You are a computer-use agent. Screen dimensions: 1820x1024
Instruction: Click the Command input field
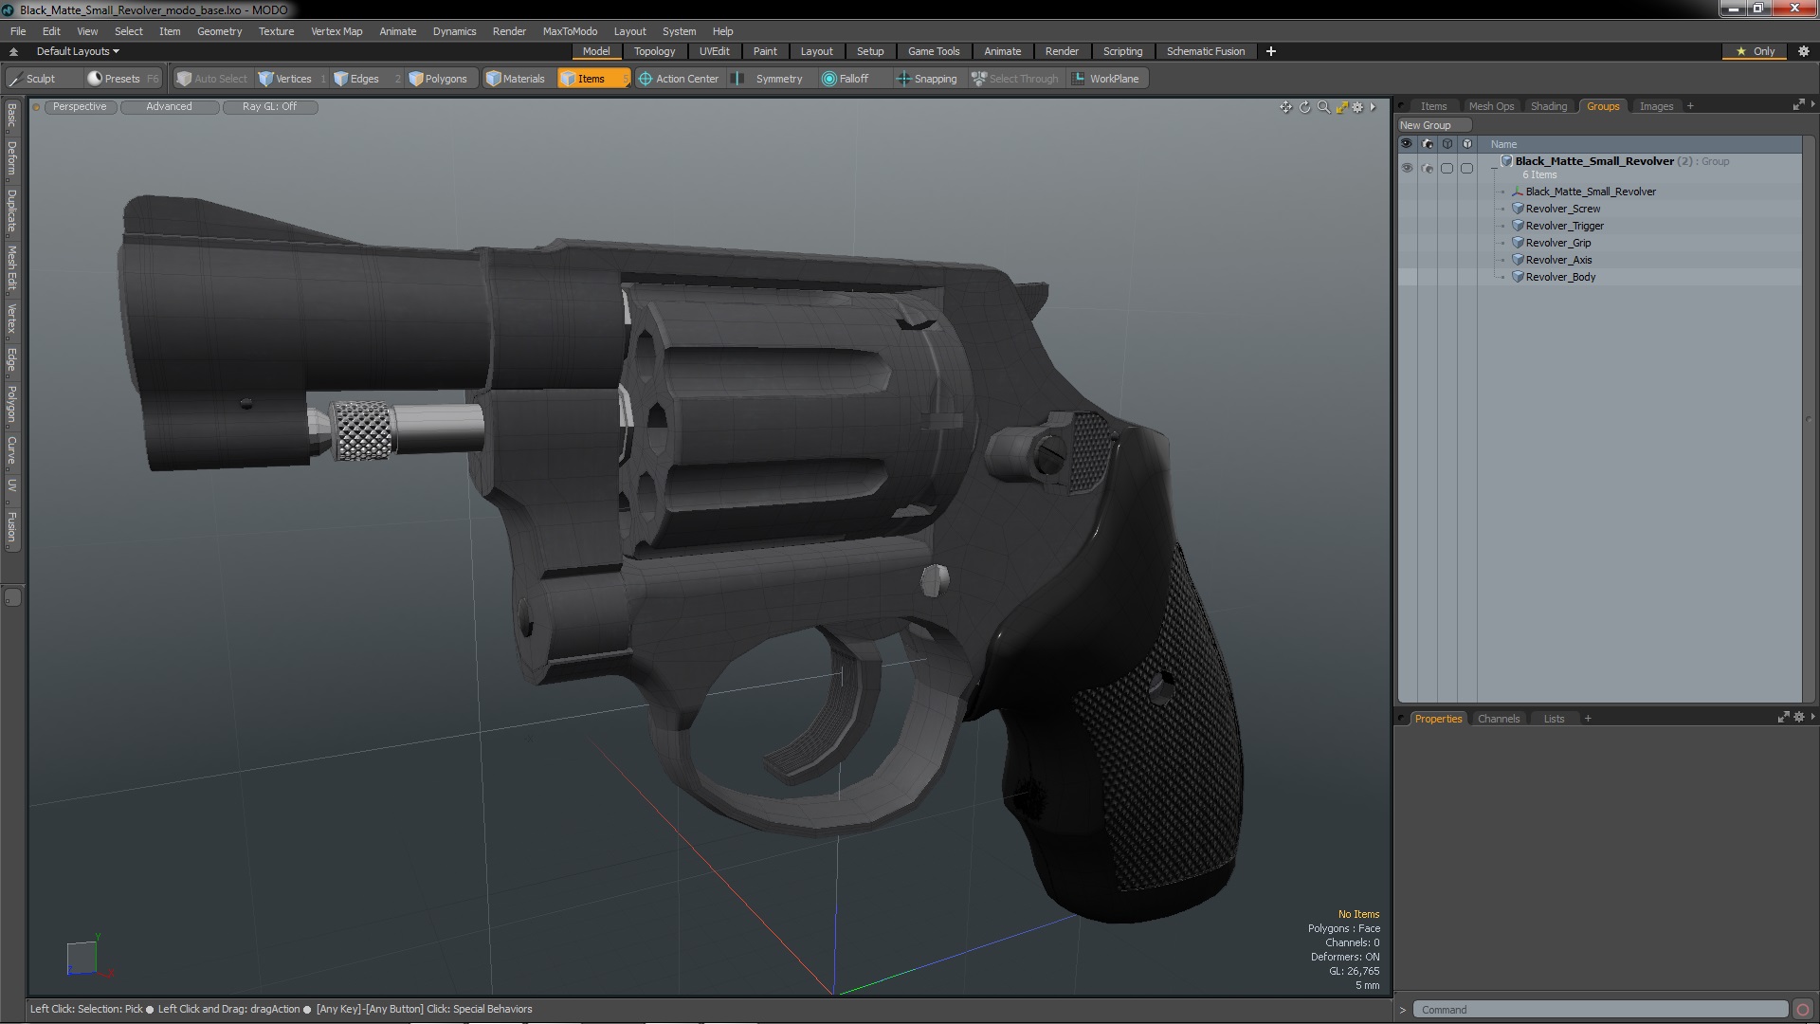(1599, 1010)
